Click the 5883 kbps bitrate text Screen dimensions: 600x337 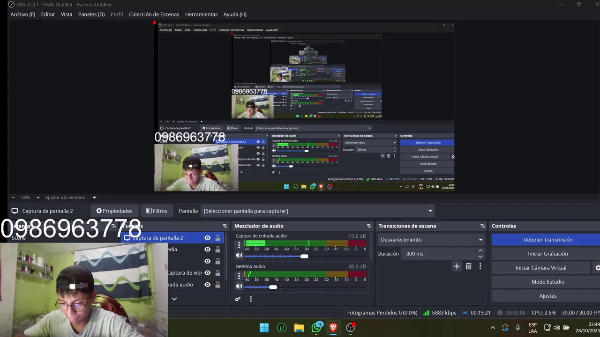(x=444, y=313)
